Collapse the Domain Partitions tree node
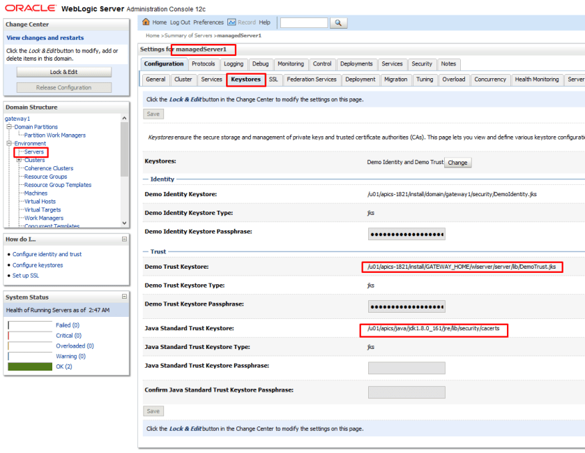Screen dimensions: 585x453 pyautogui.click(x=8, y=127)
